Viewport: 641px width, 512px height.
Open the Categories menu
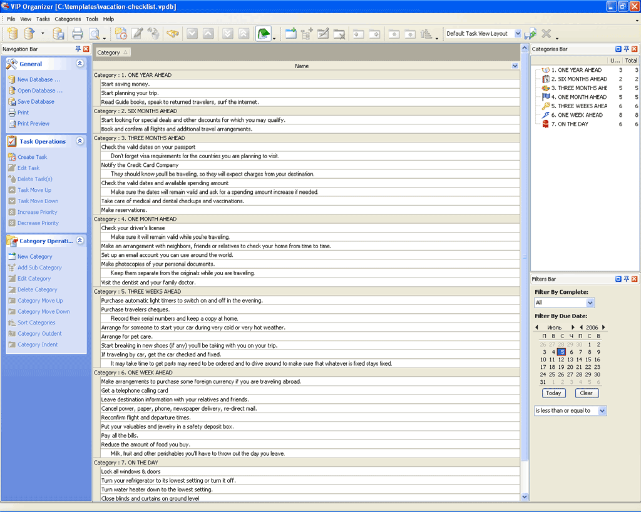(68, 19)
